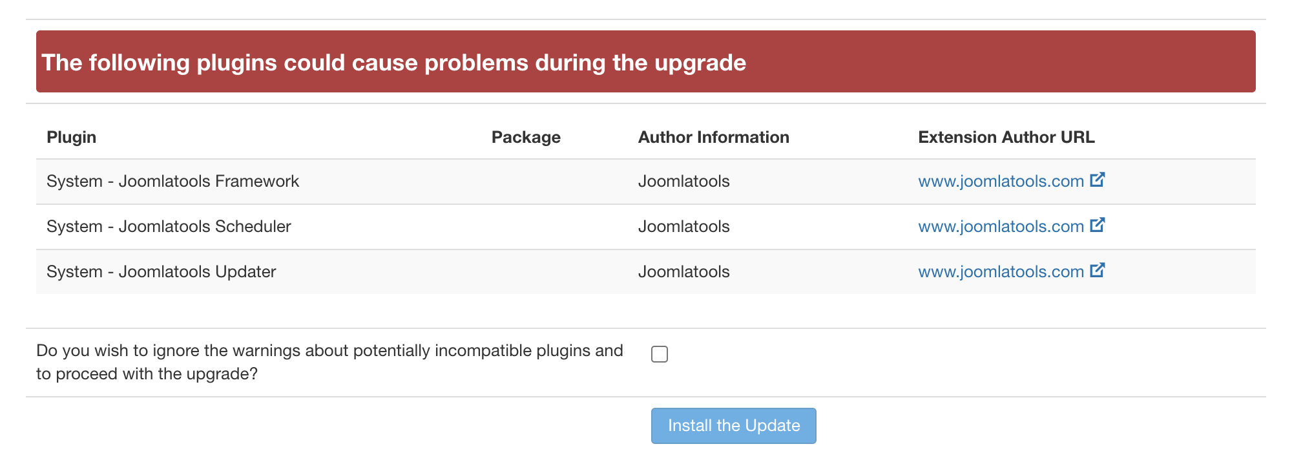Click external link icon in Scheduler row

tap(1097, 225)
